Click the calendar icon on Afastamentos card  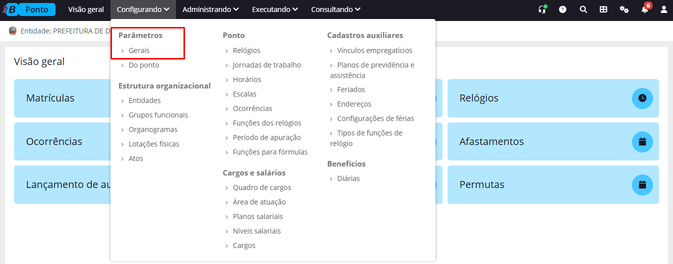[642, 141]
